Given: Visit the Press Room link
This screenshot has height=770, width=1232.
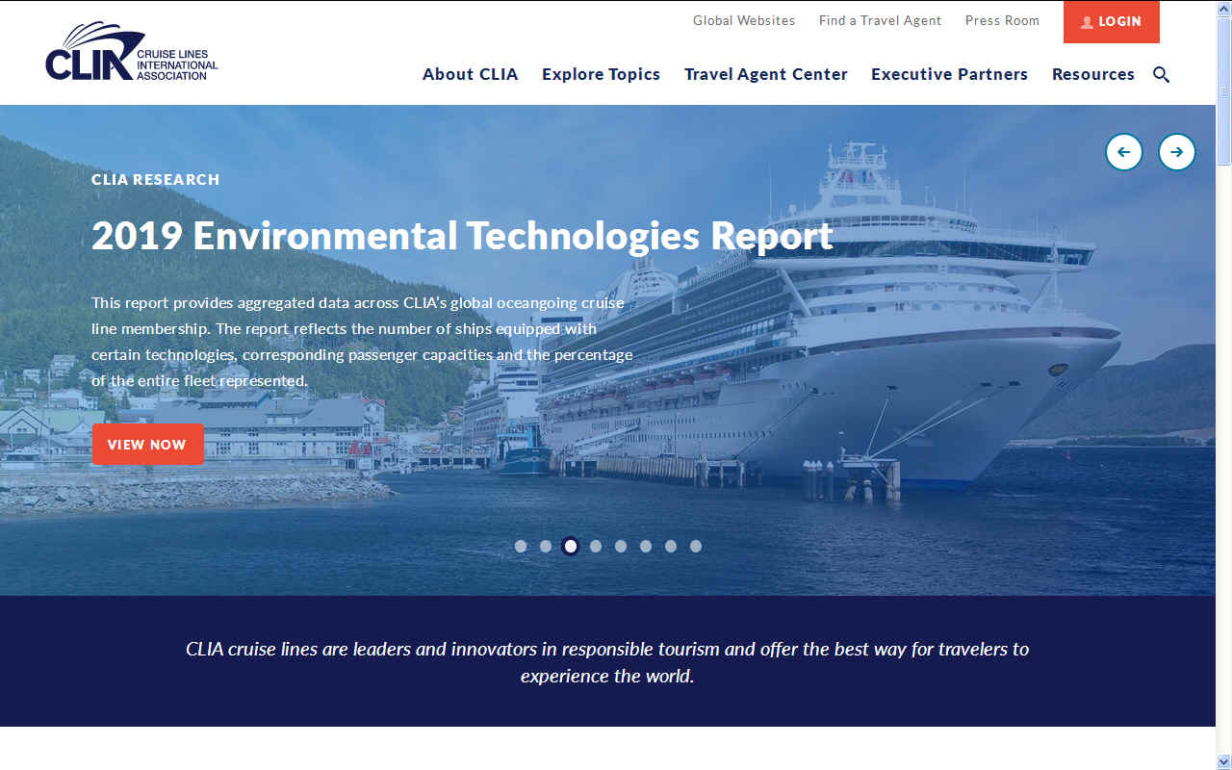Looking at the screenshot, I should (1002, 20).
